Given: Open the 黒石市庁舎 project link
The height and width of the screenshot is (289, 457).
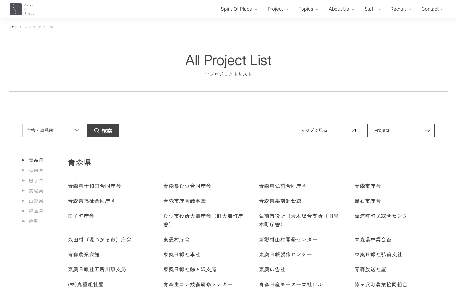Looking at the screenshot, I should [367, 201].
